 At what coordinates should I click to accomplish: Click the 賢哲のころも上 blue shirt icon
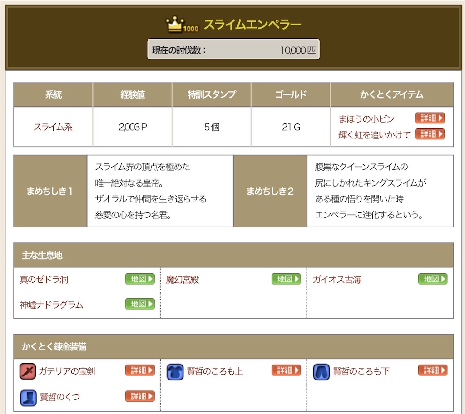(x=175, y=372)
